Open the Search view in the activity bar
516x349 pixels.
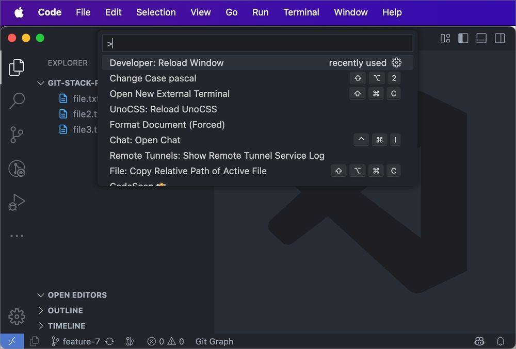17,101
